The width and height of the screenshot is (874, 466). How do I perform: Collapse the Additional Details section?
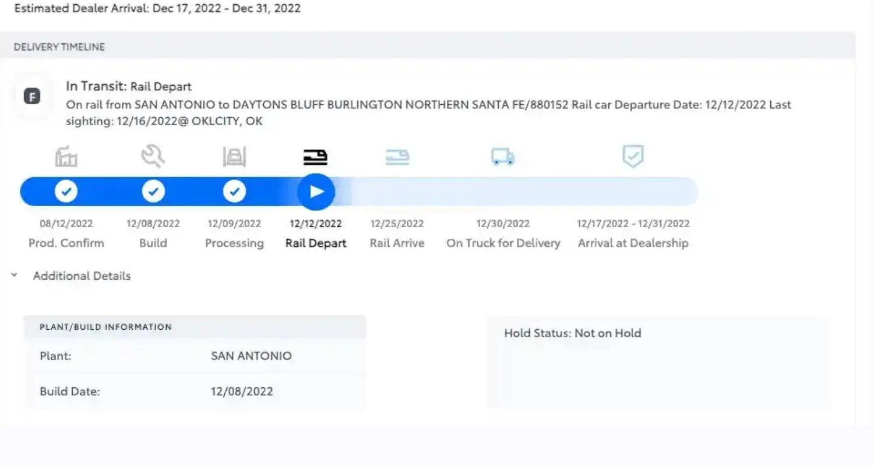point(81,276)
